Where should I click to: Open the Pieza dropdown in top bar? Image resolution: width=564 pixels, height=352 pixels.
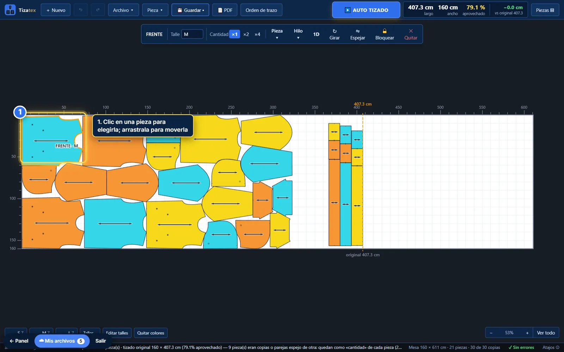155,10
